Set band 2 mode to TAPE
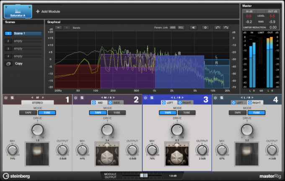This screenshot has height=181, width=285. pos(98,112)
